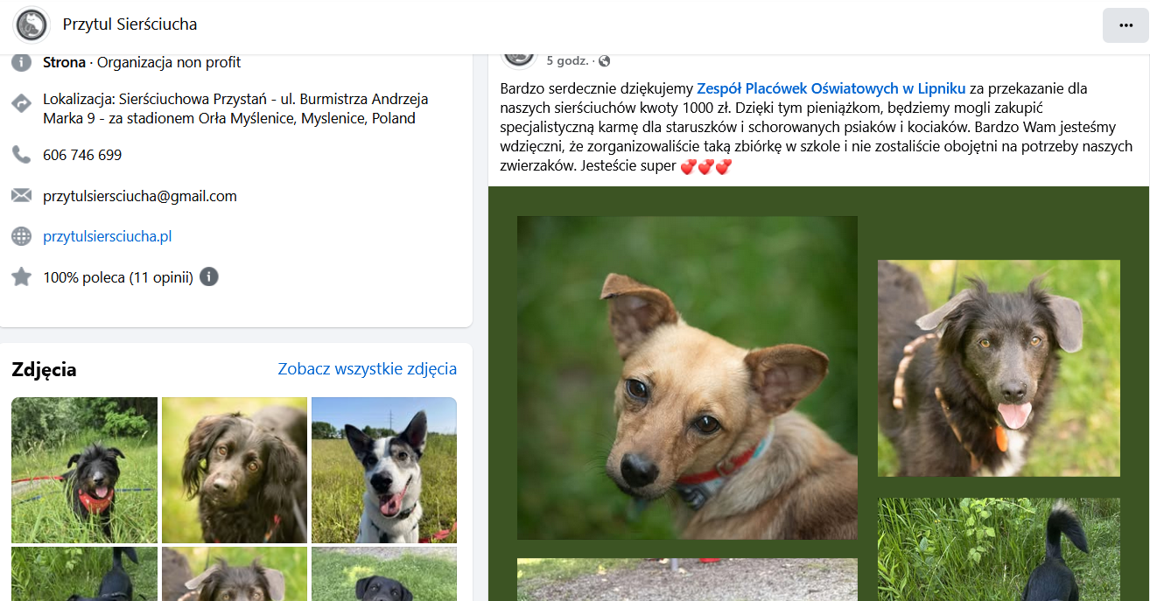Open Zobacz wszystkie zdjęcia link
Screen dimensions: 1150x601
pyautogui.click(x=368, y=368)
